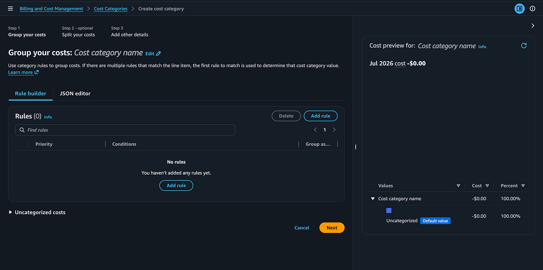Switch to the JSON editor tab
Viewport: 543px width, 270px height.
75,93
